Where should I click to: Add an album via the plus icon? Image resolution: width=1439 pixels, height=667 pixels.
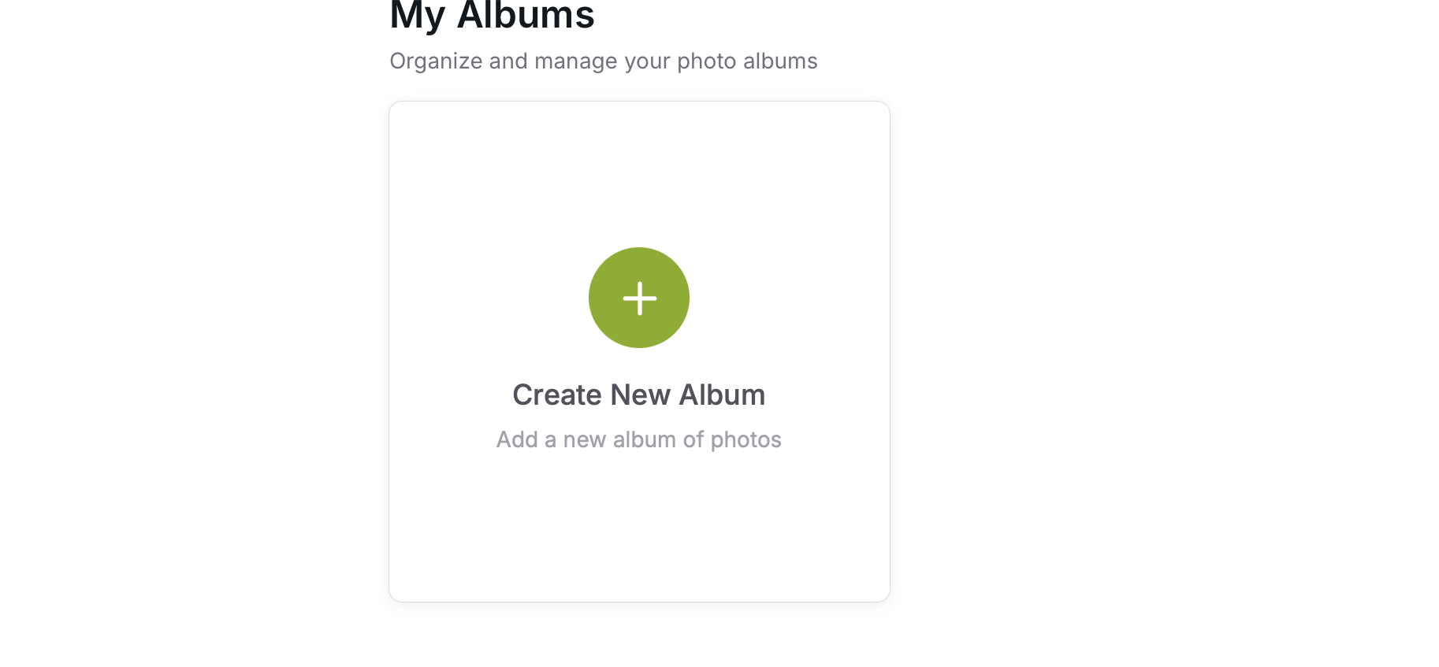point(639,298)
